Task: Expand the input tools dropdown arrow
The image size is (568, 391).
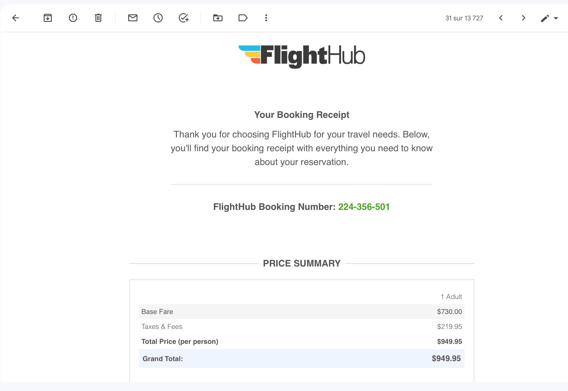Action: tap(556, 18)
